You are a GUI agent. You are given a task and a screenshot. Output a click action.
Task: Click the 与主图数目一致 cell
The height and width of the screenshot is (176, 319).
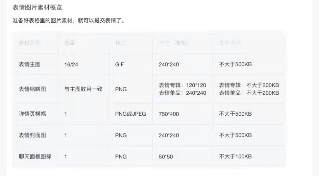[x=83, y=89]
